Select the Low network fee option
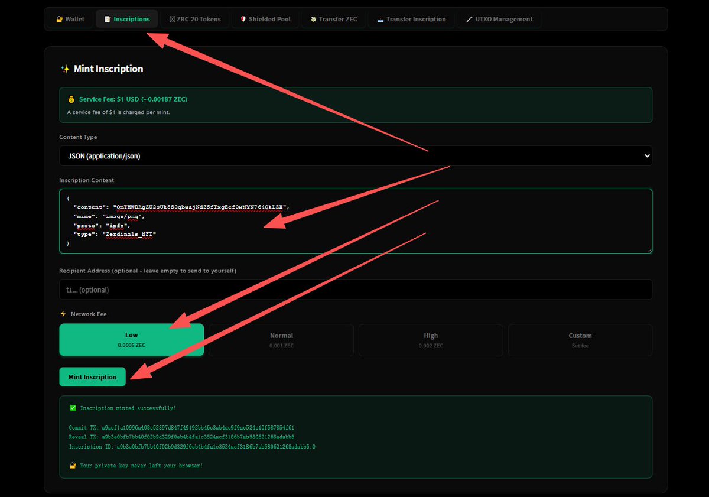 tap(132, 340)
